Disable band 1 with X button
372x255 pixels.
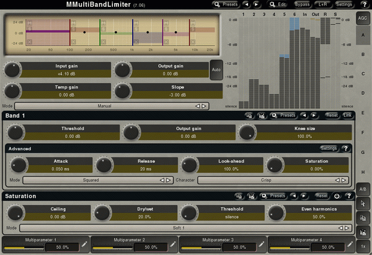[29, 42]
